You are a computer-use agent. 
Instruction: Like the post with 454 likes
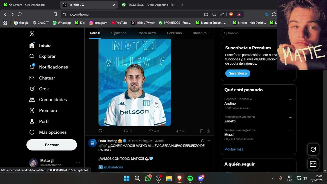click(154, 131)
